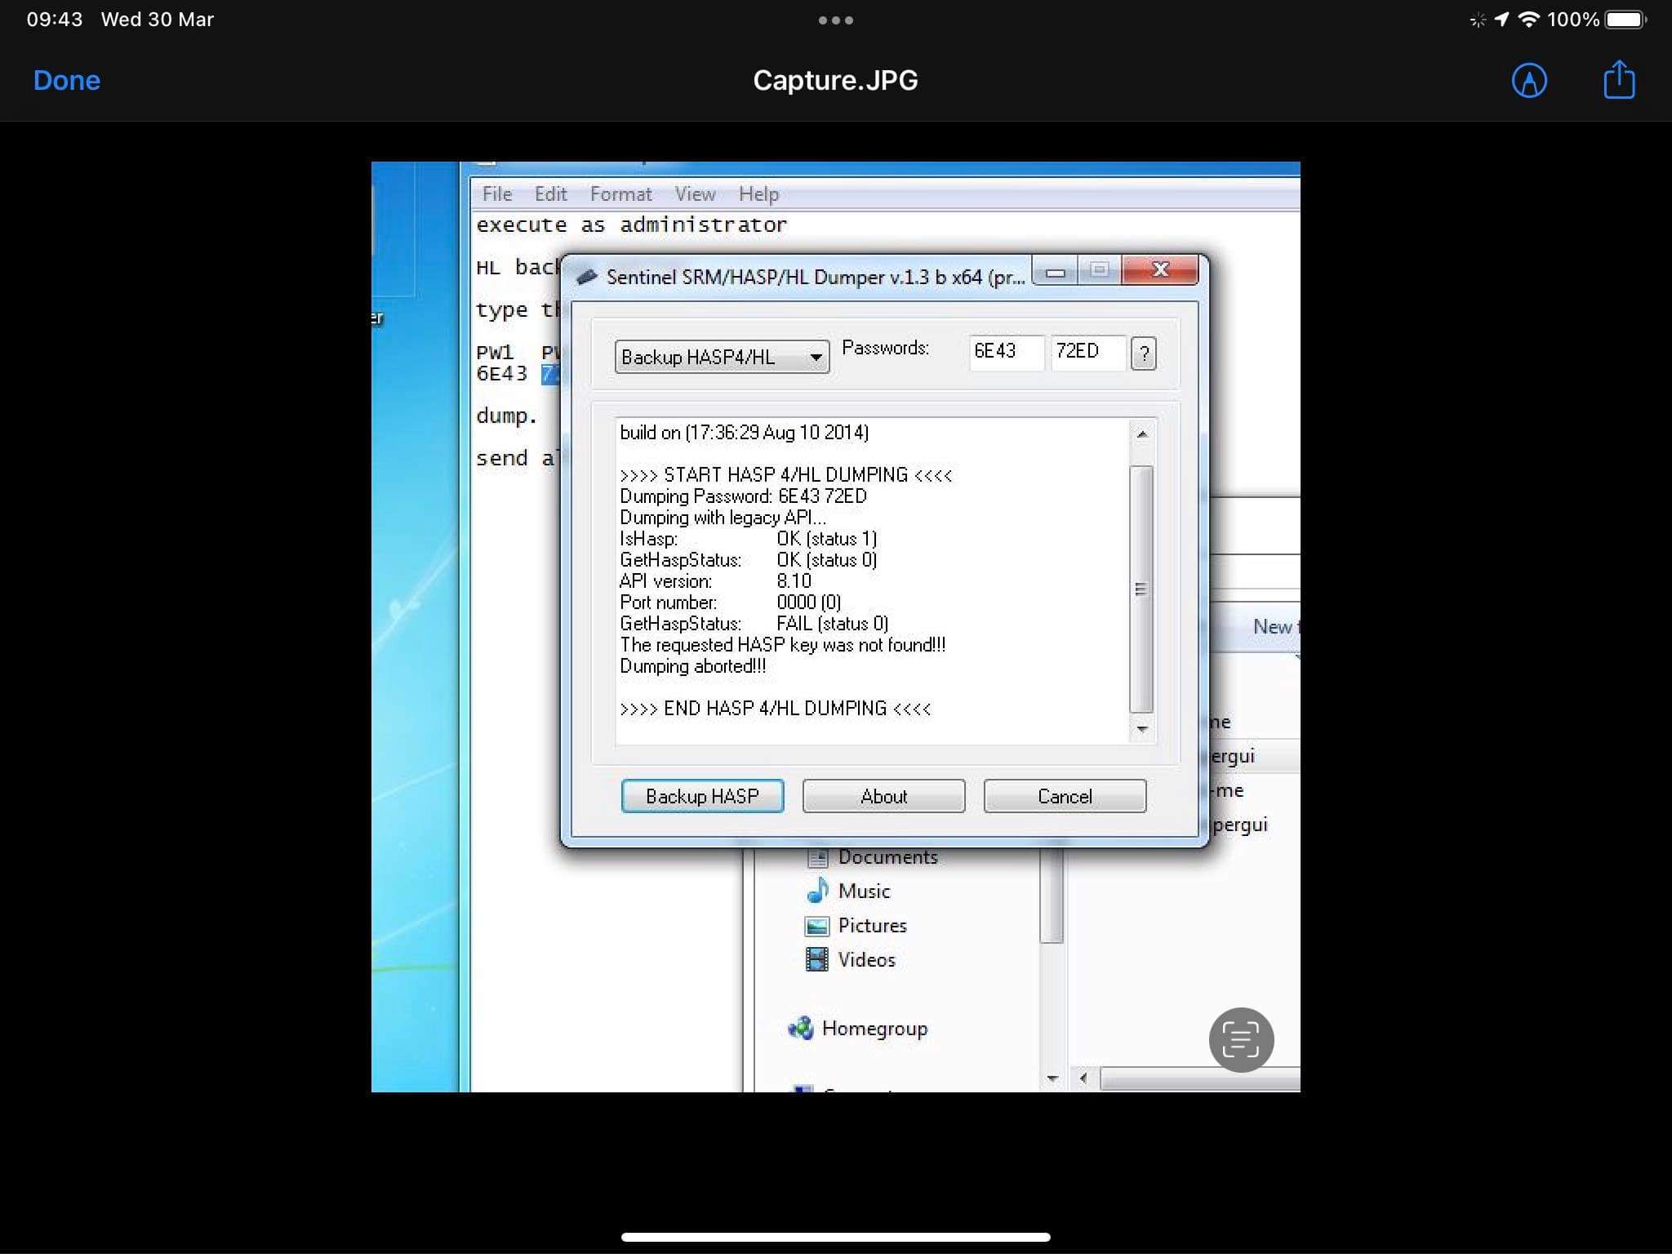Tap the Live Text scan icon
This screenshot has height=1254, width=1672.
[x=1240, y=1039]
